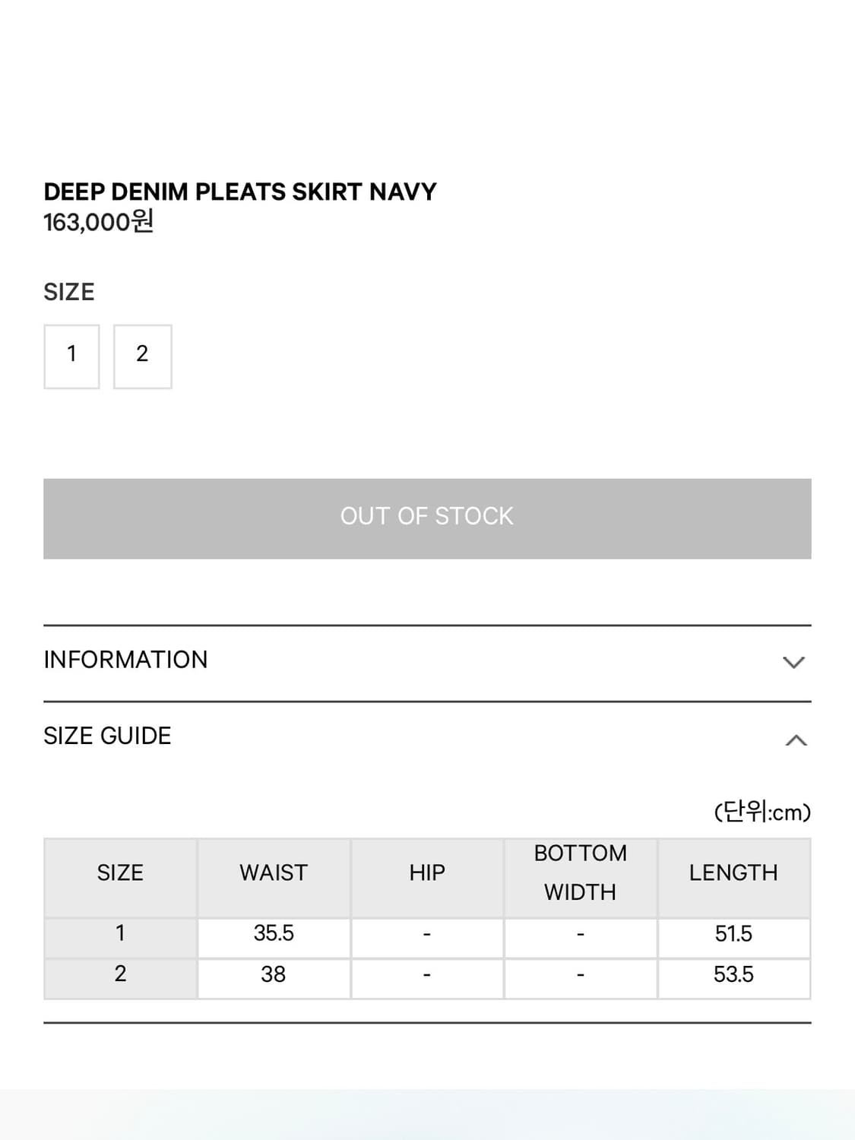Viewport: 855px width, 1140px height.
Task: Click the length value 53.5 cell
Action: (x=733, y=974)
